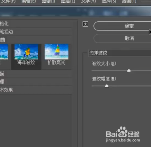Viewport: 151px width, 147px height.
Task: Click the 波纹幅度 slider handle
Action: (x=107, y=86)
